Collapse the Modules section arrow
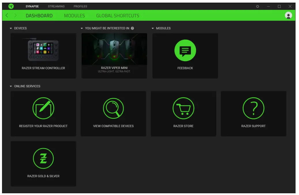The image size is (299, 195). (x=153, y=28)
